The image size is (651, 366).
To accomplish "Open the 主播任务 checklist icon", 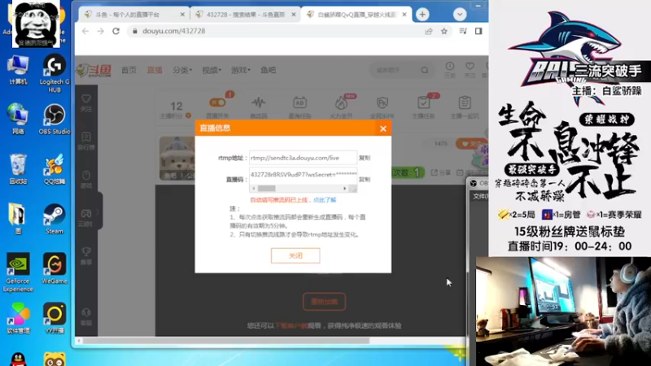I will 423,107.
